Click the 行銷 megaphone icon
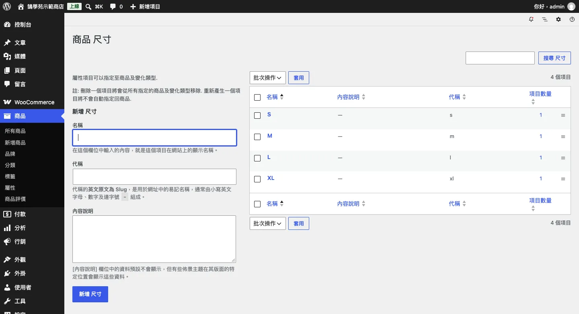579x314 pixels. 7,242
